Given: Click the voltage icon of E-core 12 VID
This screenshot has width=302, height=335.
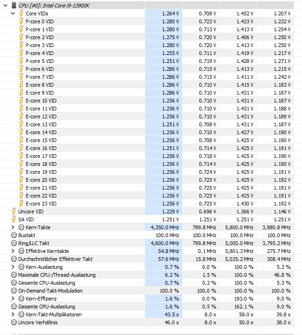Looking at the screenshot, I should (x=21, y=116).
